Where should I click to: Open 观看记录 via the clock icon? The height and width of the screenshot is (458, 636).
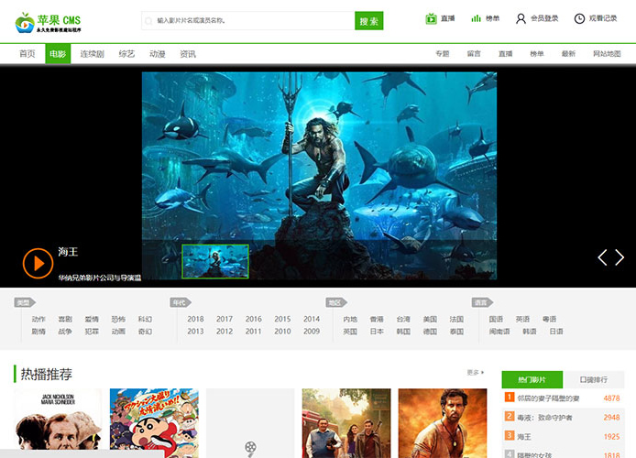point(579,18)
